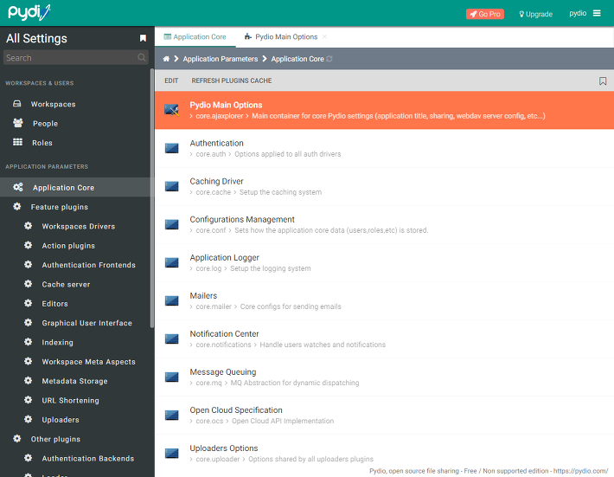Screen dimensions: 614x477
Task: Click the Feature plugins gear icon
Action: tap(16, 207)
